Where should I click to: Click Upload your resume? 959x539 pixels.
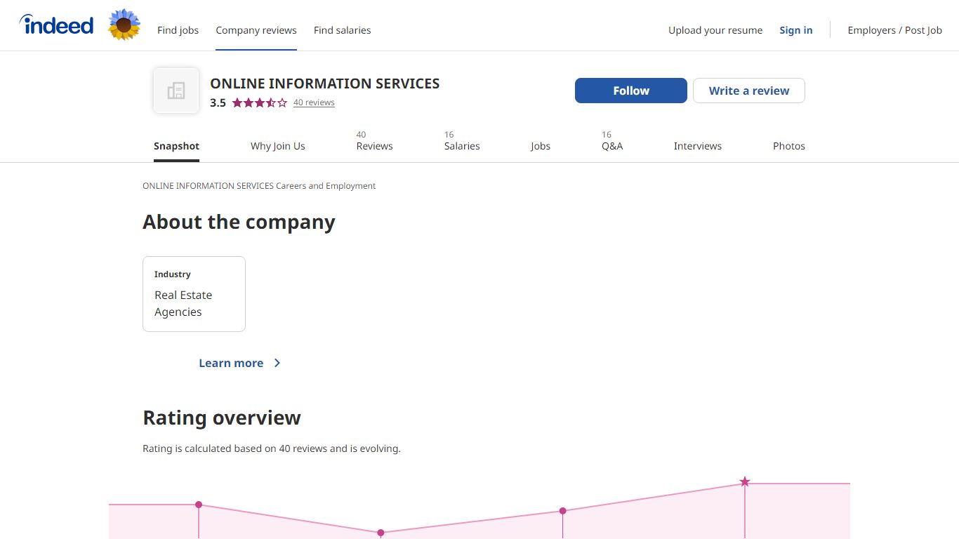coord(715,30)
